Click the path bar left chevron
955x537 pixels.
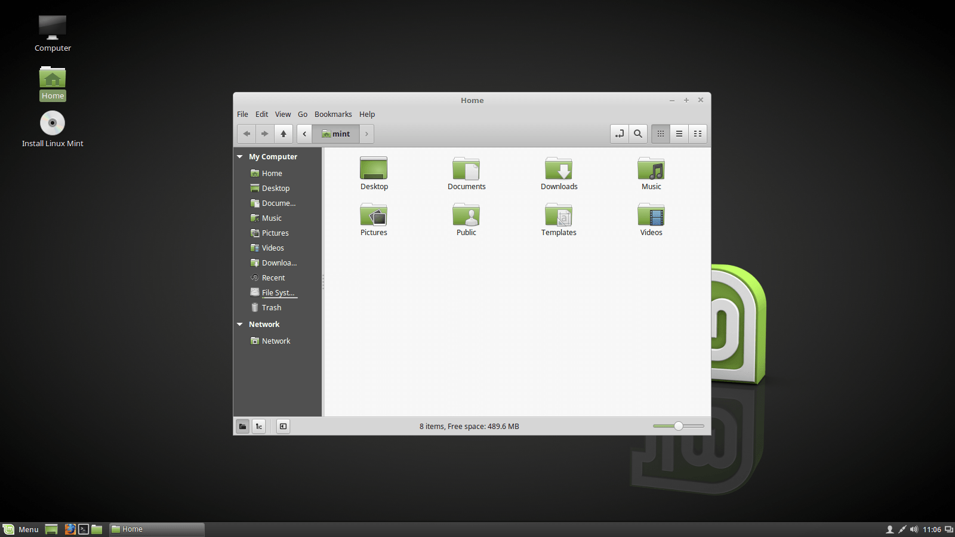[304, 134]
